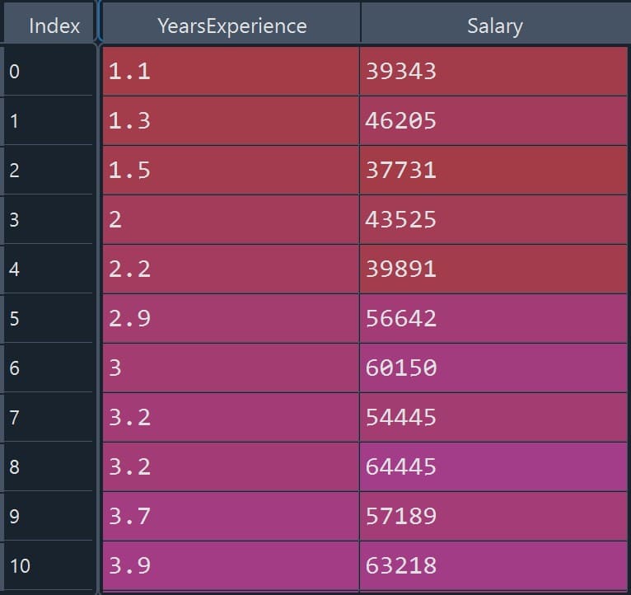Viewport: 631px width, 595px height.
Task: Sort by the Salary column header
Action: point(494,26)
